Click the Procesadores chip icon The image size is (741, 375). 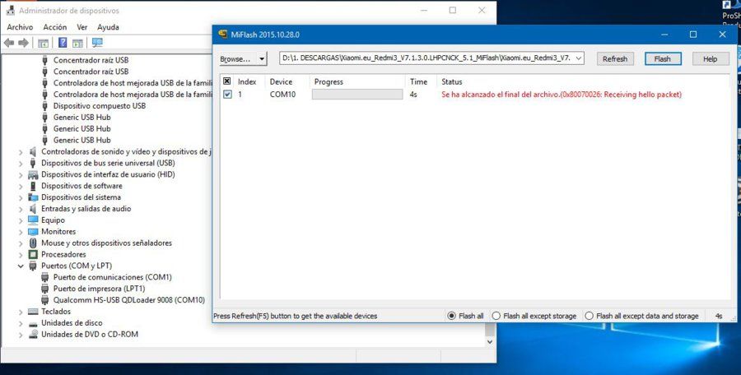[33, 255]
